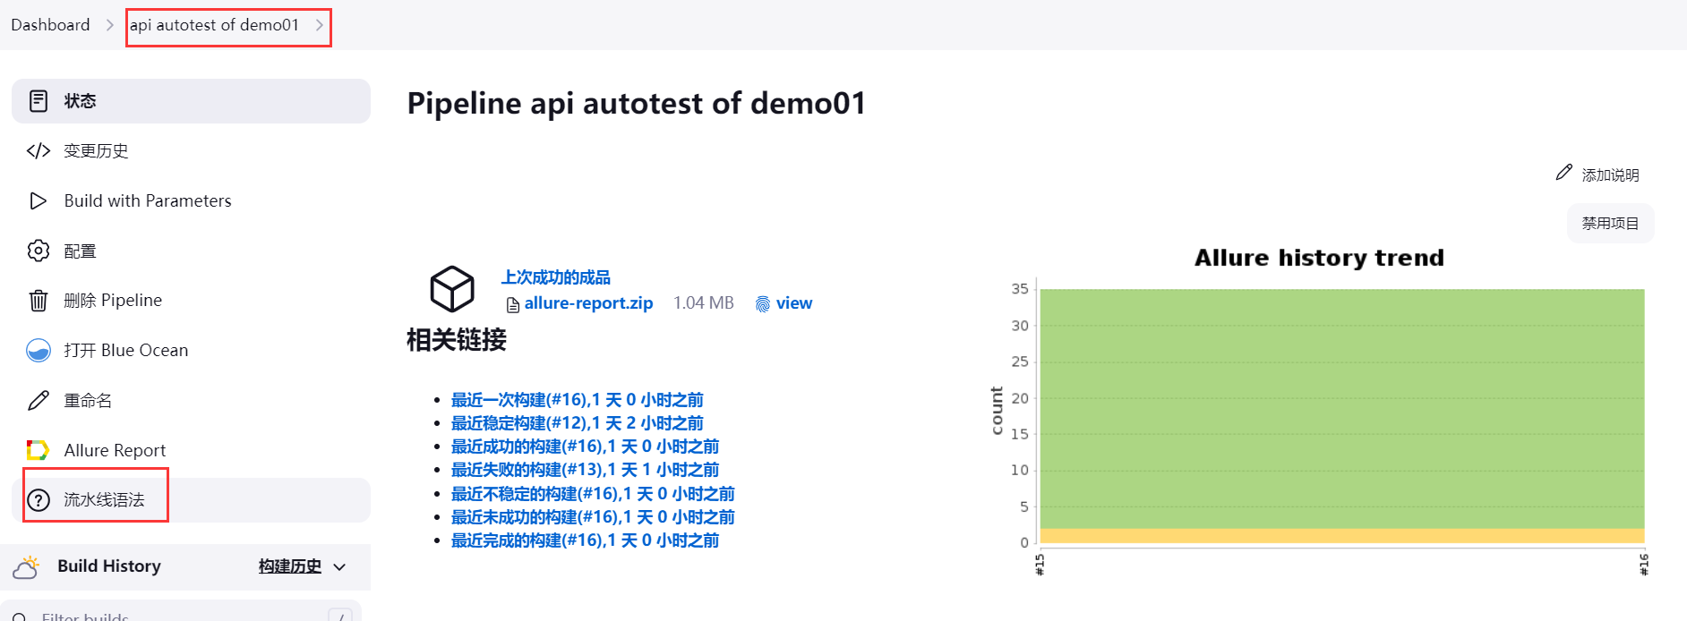Open the 流水线语法 page
This screenshot has height=621, width=1687.
pyautogui.click(x=191, y=500)
